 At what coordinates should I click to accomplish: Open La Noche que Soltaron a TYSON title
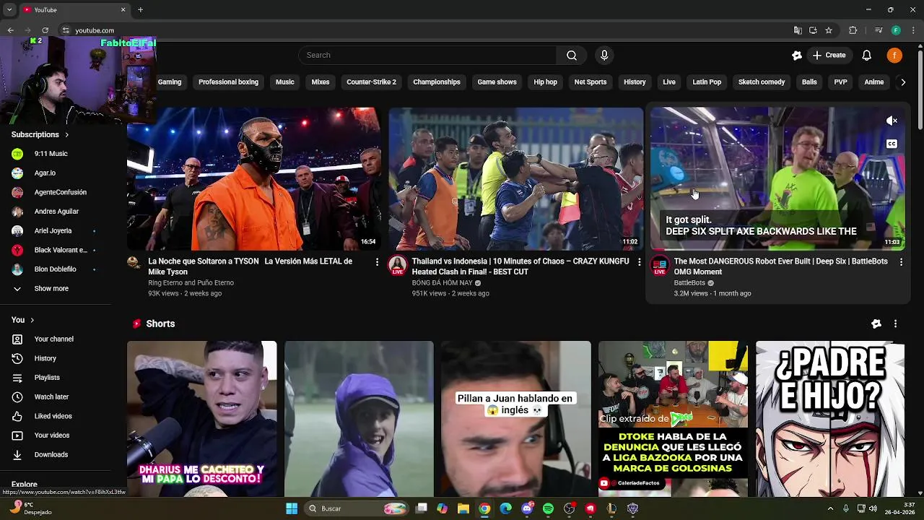[x=250, y=266]
